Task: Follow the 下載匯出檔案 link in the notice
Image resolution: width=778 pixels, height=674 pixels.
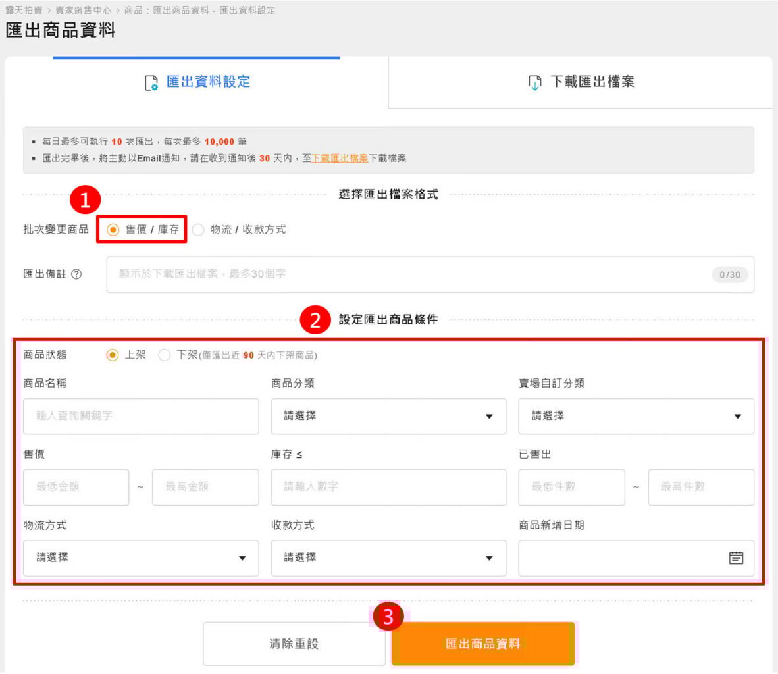Action: pyautogui.click(x=340, y=159)
